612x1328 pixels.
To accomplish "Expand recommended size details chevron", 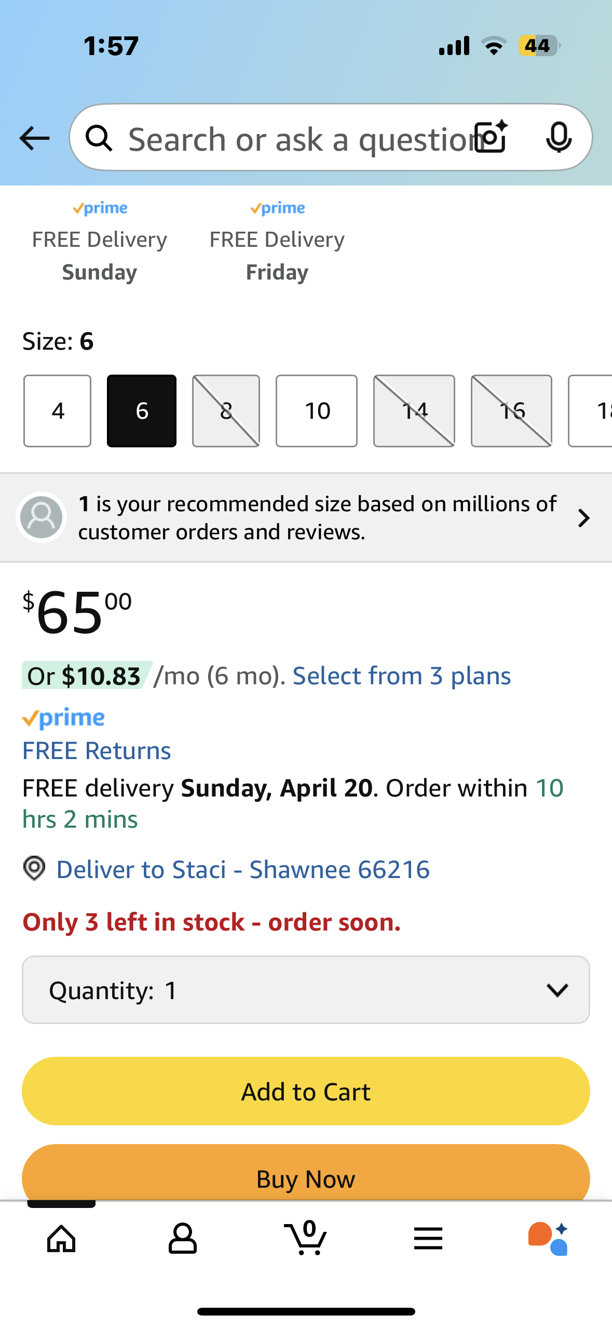I will pyautogui.click(x=584, y=518).
